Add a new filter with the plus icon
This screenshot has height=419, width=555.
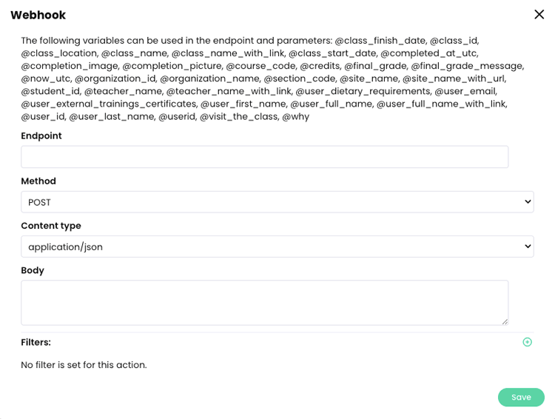[x=527, y=342]
